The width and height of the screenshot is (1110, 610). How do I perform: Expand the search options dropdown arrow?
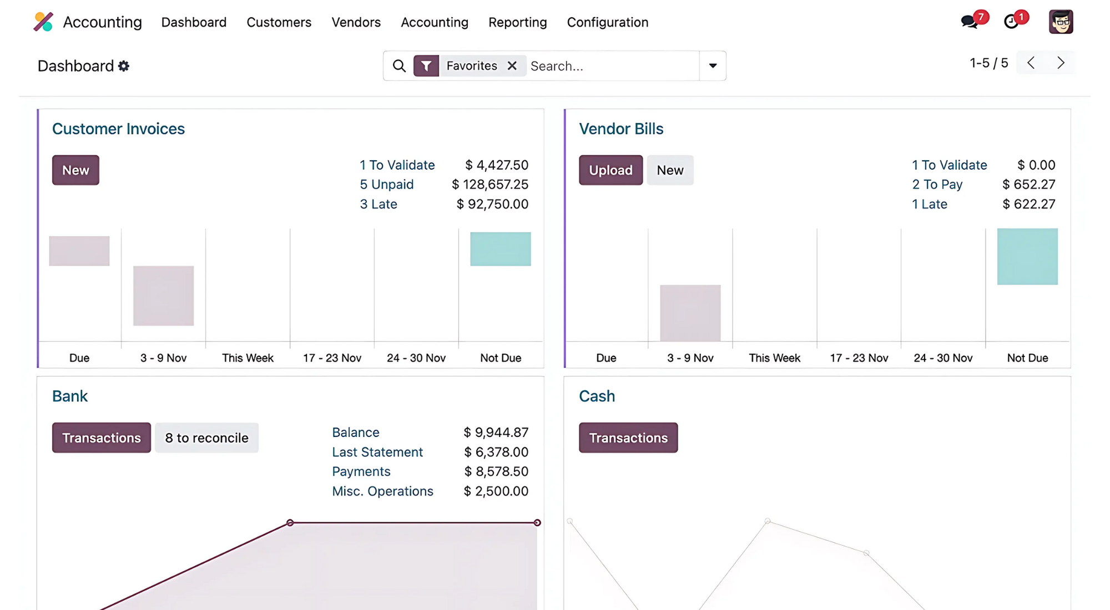pos(713,66)
